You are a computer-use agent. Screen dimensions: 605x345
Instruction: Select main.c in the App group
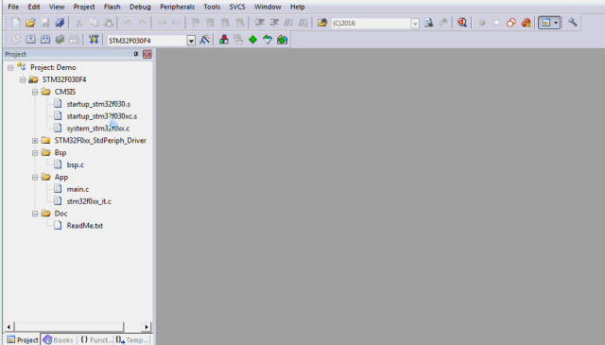pos(78,189)
